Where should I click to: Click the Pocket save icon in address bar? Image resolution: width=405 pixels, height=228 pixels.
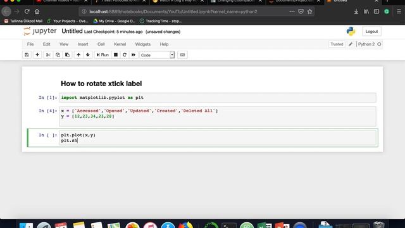(x=301, y=11)
